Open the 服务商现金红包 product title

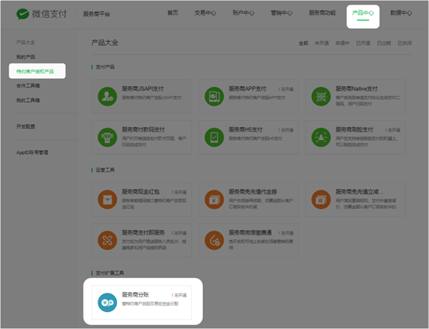(x=141, y=192)
